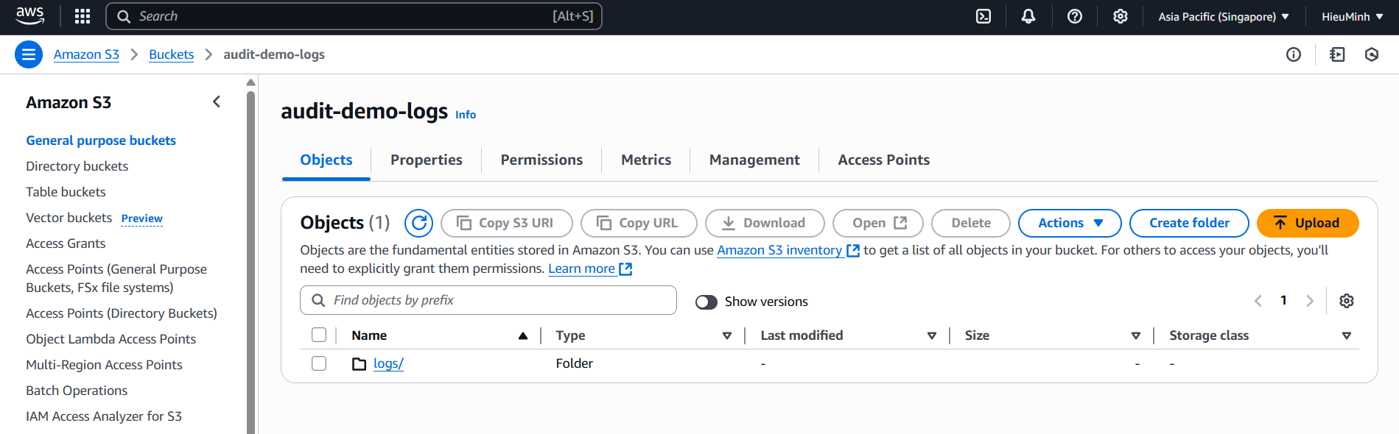The image size is (1399, 434).
Task: Open the Asia Pacific (Singapore) region selector
Action: tap(1224, 16)
